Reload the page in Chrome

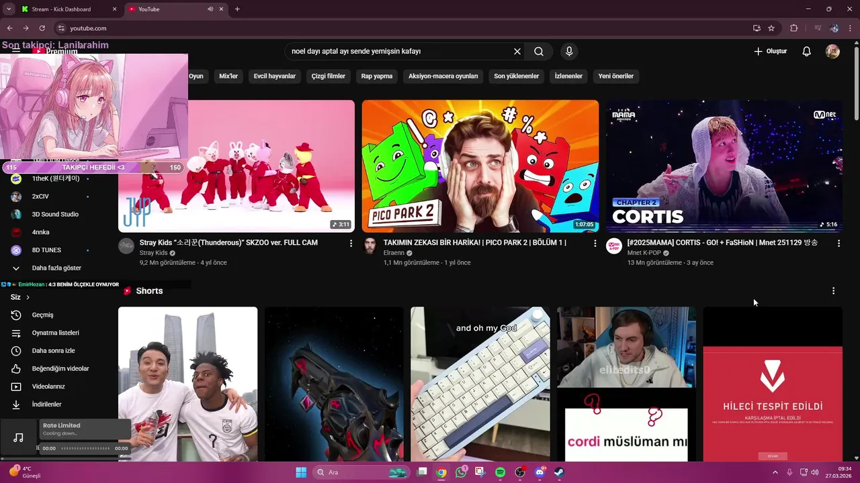[42, 28]
